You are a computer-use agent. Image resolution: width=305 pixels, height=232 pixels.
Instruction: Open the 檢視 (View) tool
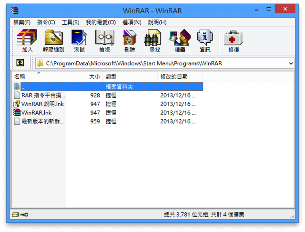coord(105,41)
